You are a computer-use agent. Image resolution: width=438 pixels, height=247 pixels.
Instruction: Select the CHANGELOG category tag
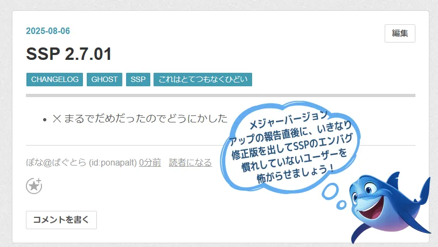click(54, 79)
